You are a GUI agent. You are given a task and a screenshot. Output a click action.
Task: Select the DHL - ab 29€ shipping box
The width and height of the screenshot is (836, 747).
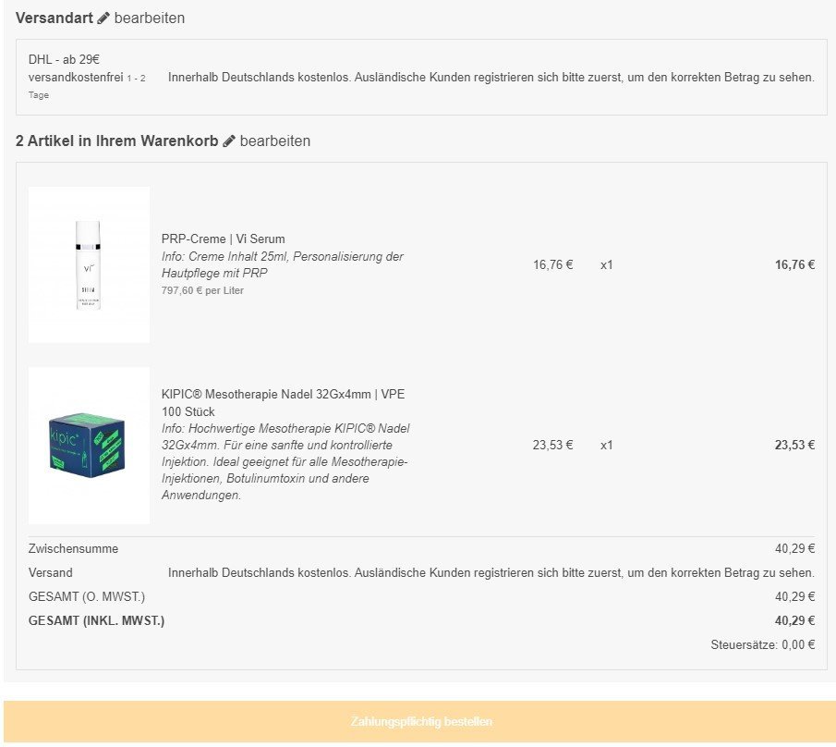[x=421, y=77]
